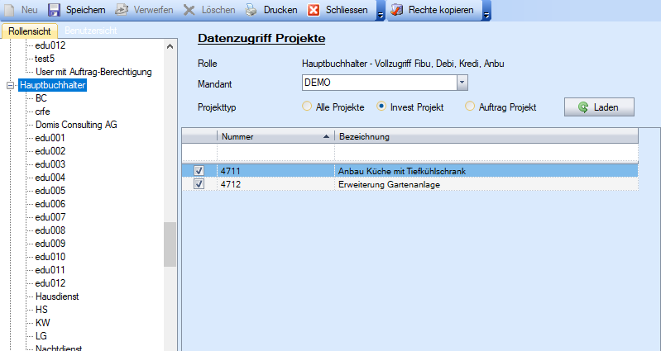Click the Löschen X icon
The image size is (661, 351).
(x=189, y=10)
